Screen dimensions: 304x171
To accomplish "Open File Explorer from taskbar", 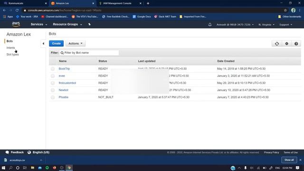I will coord(33,168).
